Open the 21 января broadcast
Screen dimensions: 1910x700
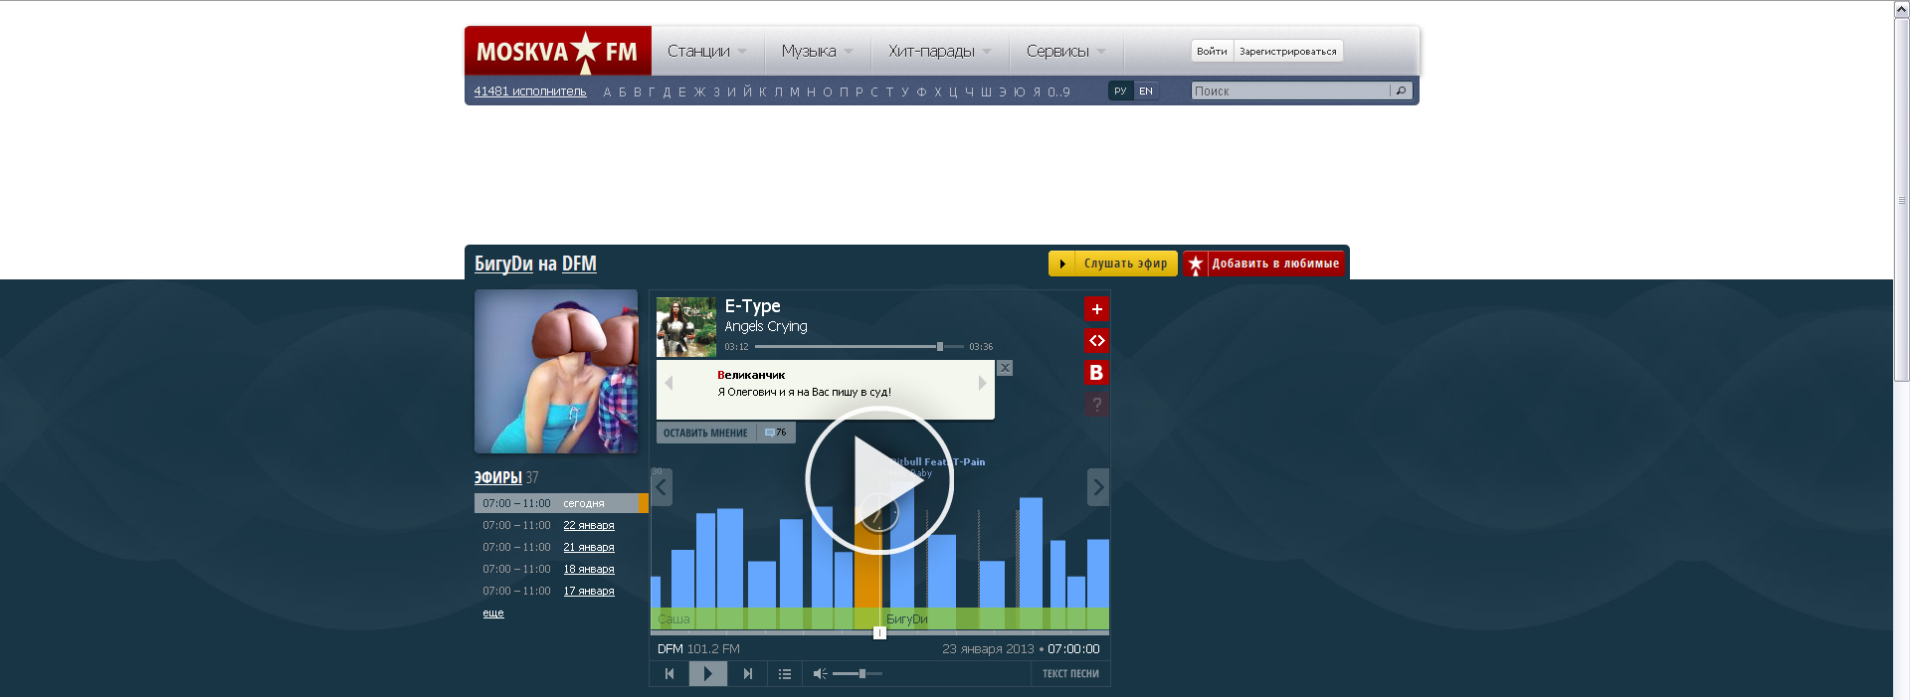pyautogui.click(x=589, y=547)
